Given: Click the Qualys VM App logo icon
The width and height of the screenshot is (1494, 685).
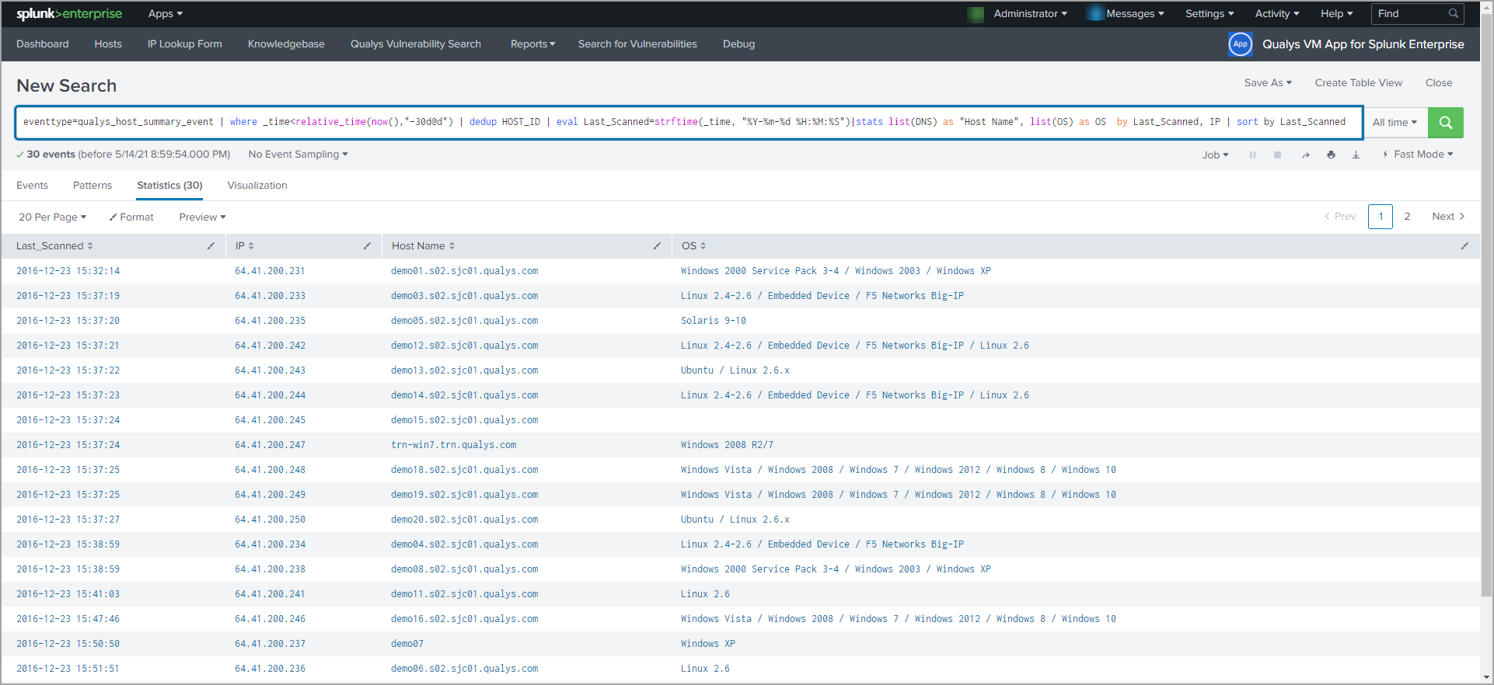Looking at the screenshot, I should (1240, 44).
